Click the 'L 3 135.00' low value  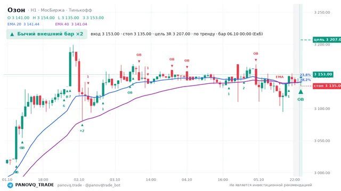(69, 18)
